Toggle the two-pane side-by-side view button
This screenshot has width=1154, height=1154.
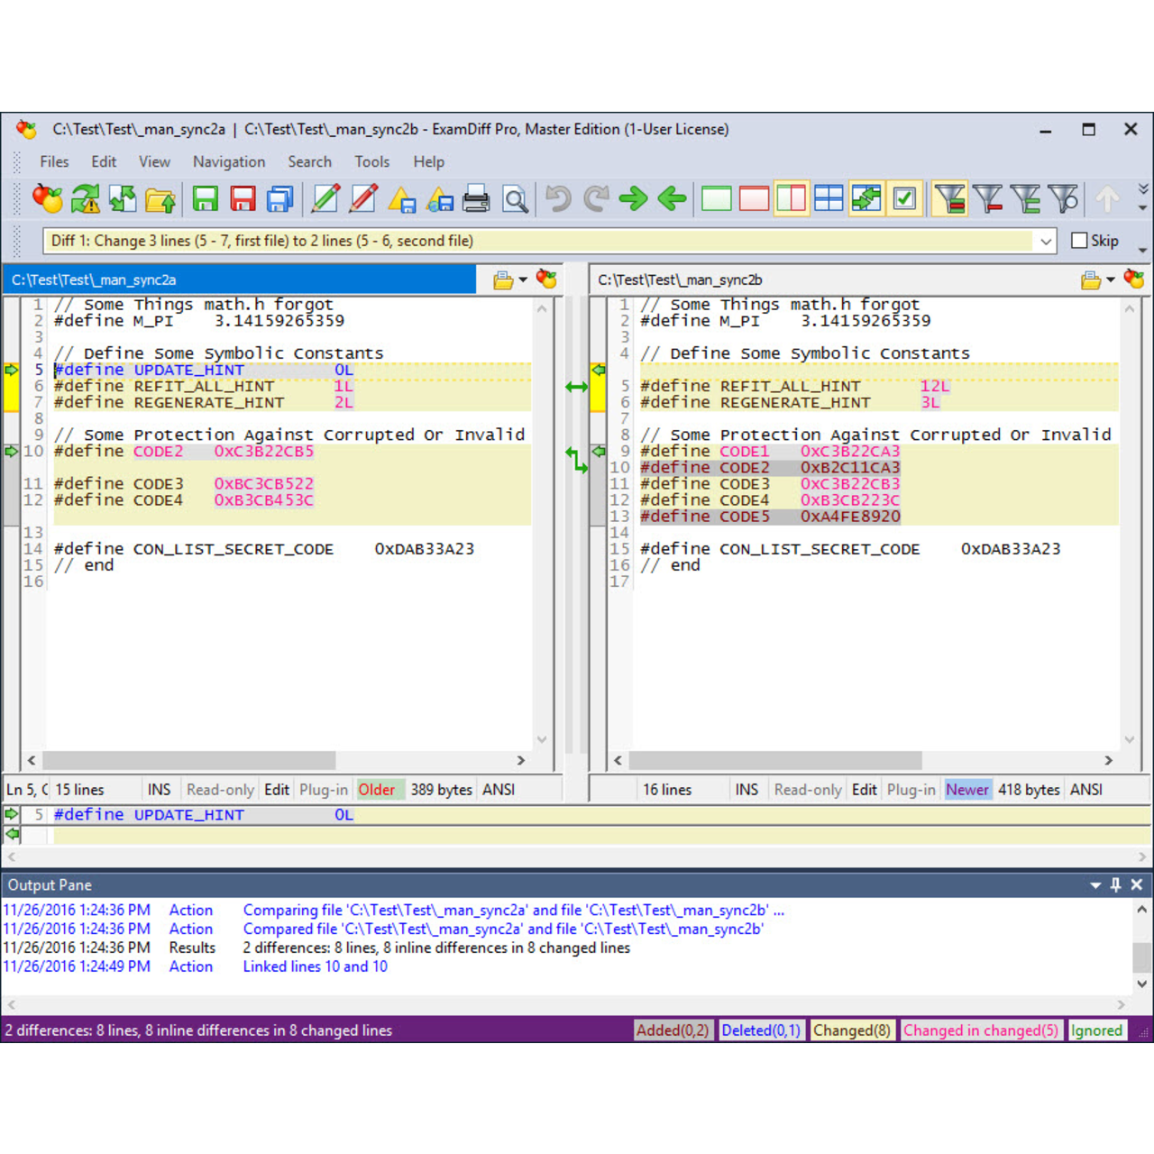click(x=791, y=198)
